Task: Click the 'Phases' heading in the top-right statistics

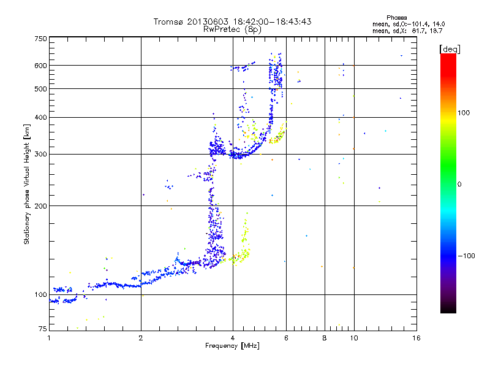Action: (x=396, y=18)
